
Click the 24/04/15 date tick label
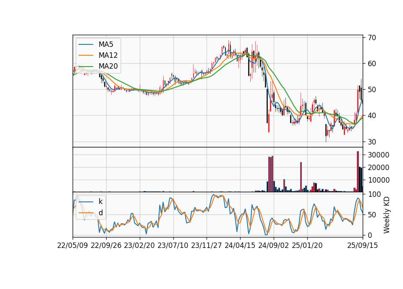tap(240, 245)
